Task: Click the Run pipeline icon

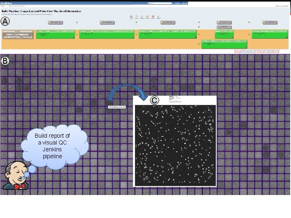Action: (x=131, y=17)
